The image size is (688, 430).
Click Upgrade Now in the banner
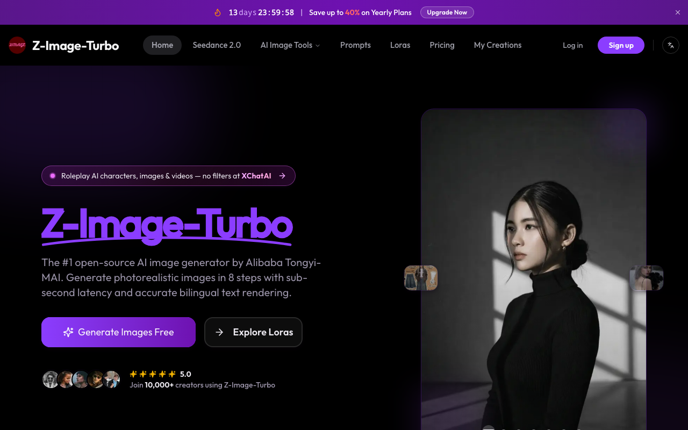pos(447,12)
